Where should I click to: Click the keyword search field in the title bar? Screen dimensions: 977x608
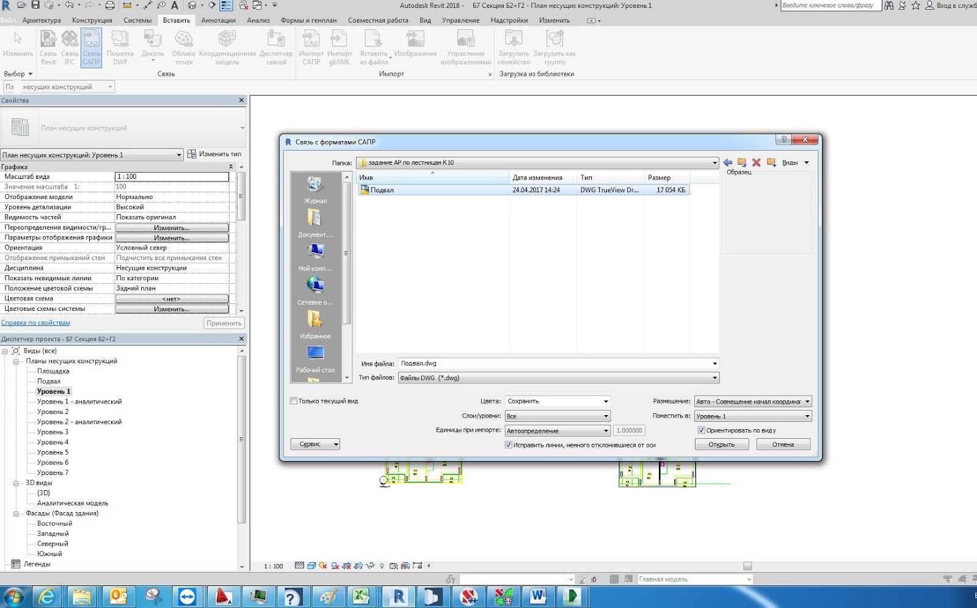(x=830, y=5)
